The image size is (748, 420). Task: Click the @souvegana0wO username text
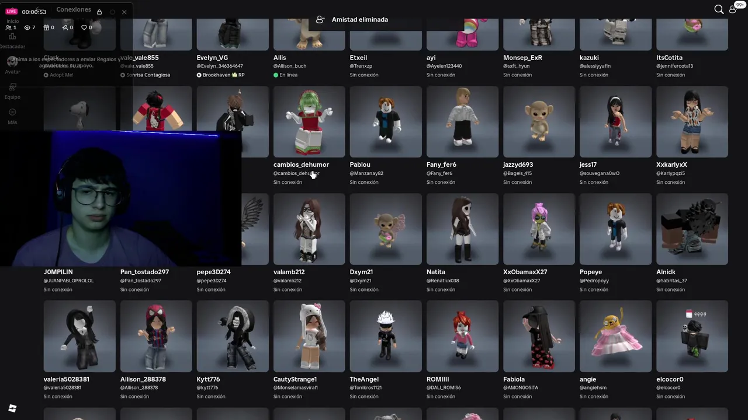pyautogui.click(x=600, y=173)
